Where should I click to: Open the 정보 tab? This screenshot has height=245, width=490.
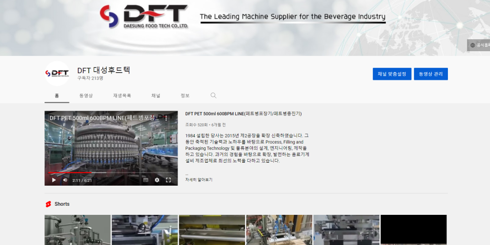pyautogui.click(x=185, y=96)
